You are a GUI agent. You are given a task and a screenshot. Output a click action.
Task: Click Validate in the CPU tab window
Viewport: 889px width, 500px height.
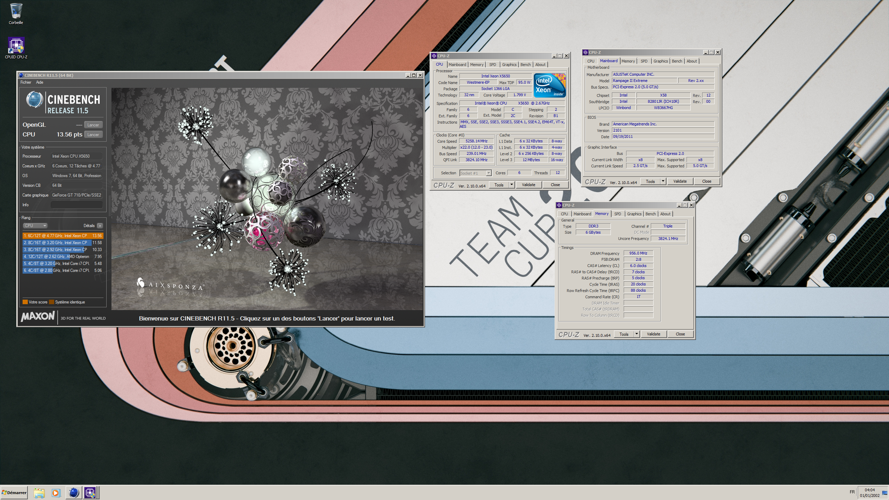click(529, 185)
